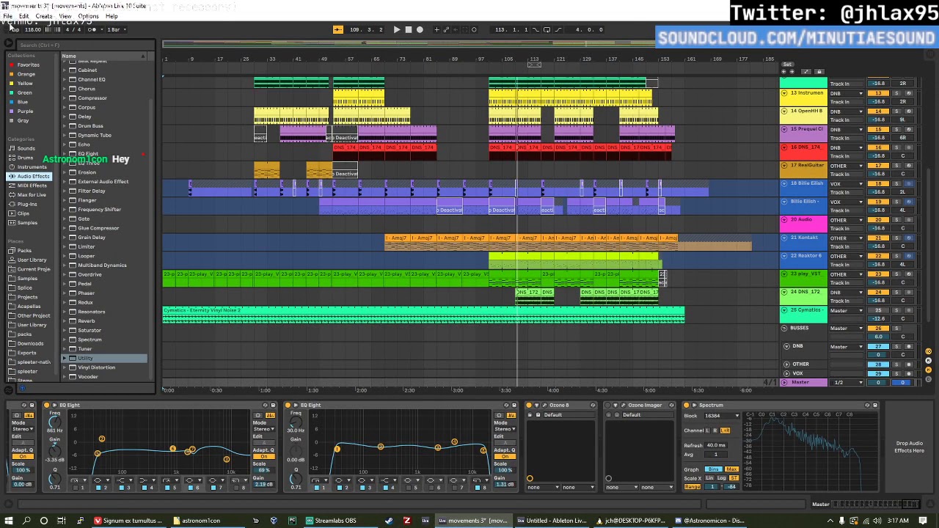Open the Plug-ins browser category

(x=27, y=204)
